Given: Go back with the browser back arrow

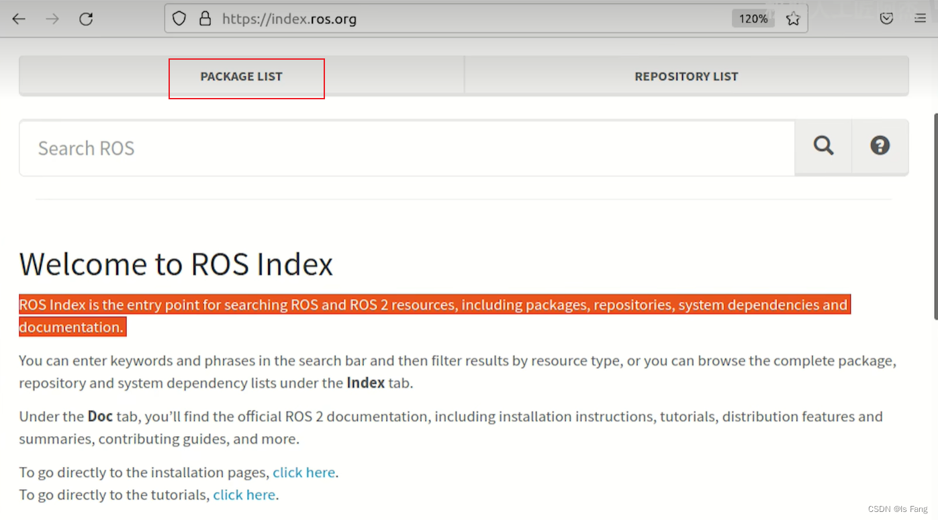Looking at the screenshot, I should [x=19, y=19].
